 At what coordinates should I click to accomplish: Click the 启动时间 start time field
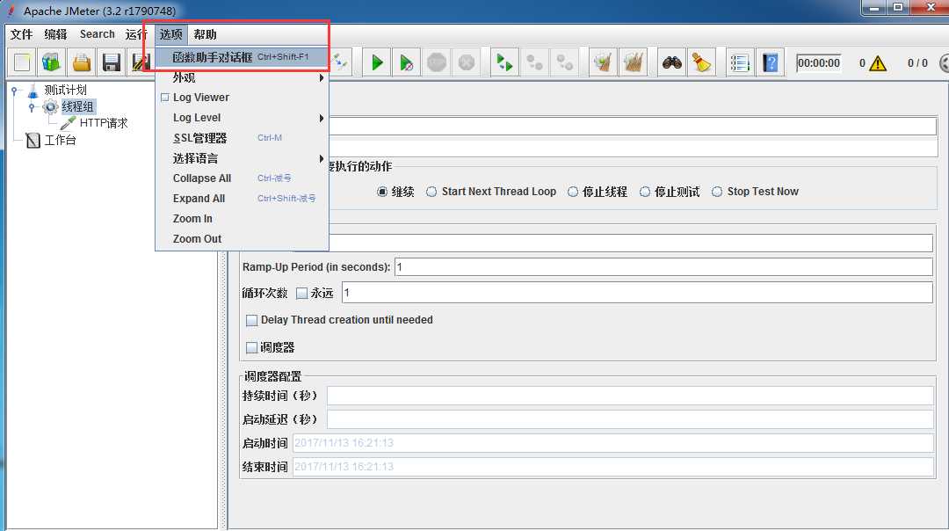point(613,443)
